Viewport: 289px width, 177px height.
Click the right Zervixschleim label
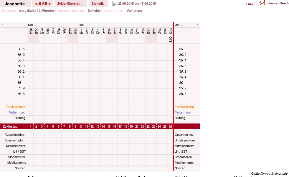click(184, 107)
